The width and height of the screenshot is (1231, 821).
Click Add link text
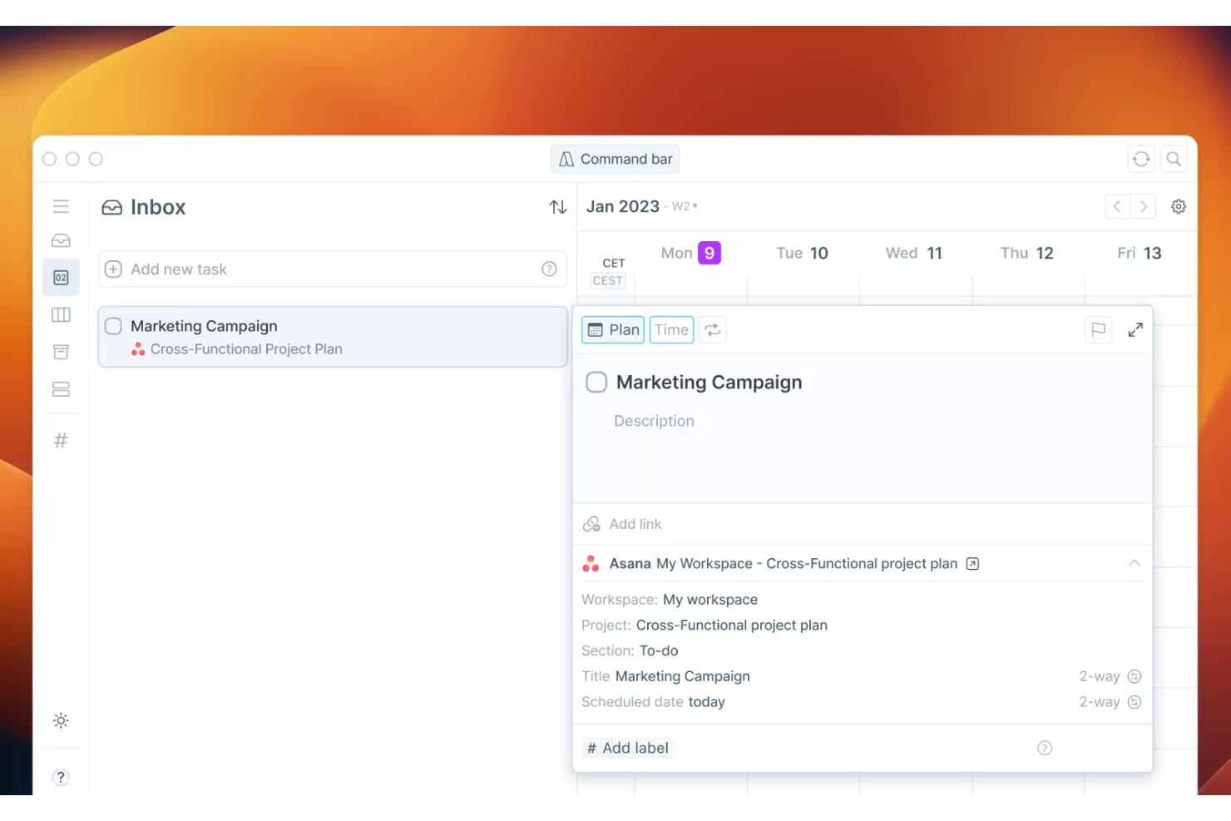(x=635, y=524)
